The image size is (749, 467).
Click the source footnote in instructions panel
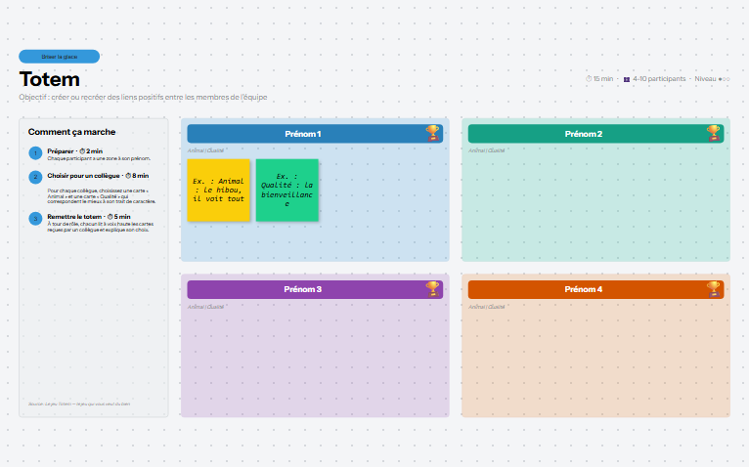click(x=79, y=403)
